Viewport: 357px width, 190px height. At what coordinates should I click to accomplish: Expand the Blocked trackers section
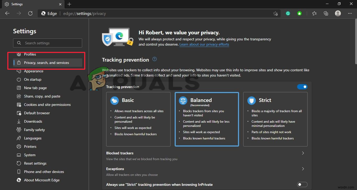(303, 153)
